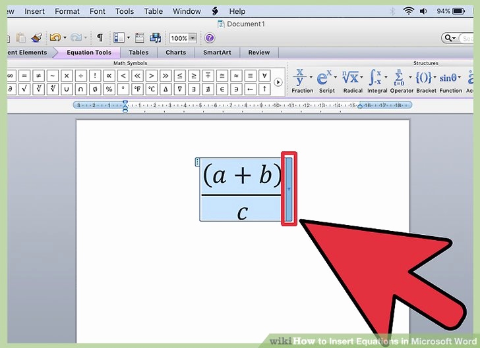Insert the intersection symbol
480x348 pixels.
[80, 89]
